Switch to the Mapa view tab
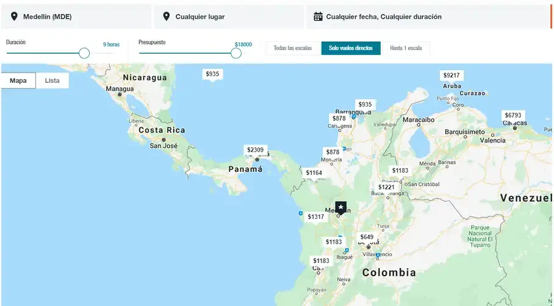This screenshot has width=554, height=306. pyautogui.click(x=18, y=80)
